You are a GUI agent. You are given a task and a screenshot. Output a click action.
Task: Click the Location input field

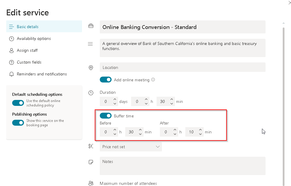[x=183, y=67]
